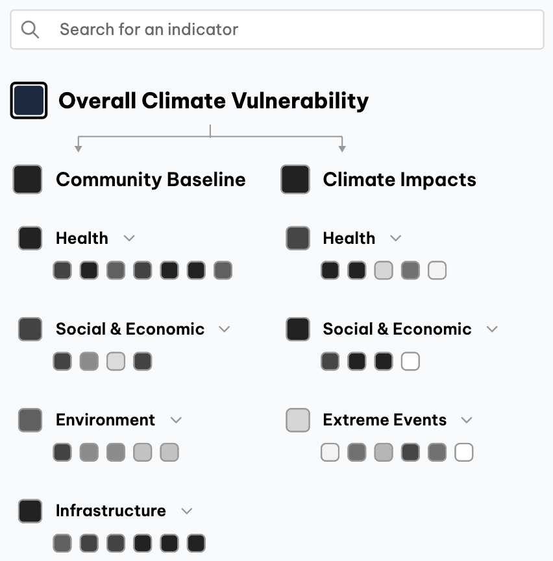Expand the Community Baseline Health chevron
The height and width of the screenshot is (561, 553).
pos(129,238)
